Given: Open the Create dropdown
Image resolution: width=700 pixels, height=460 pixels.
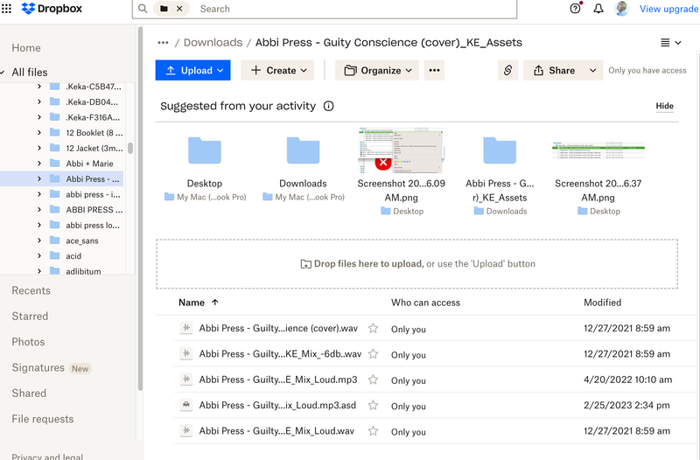Looking at the screenshot, I should tap(277, 71).
